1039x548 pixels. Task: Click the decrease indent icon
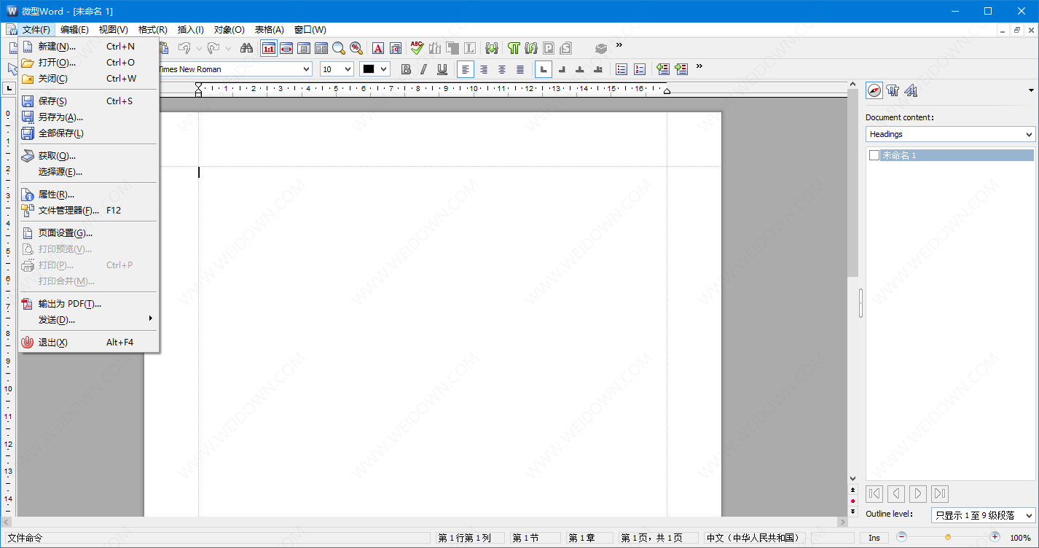coord(663,69)
